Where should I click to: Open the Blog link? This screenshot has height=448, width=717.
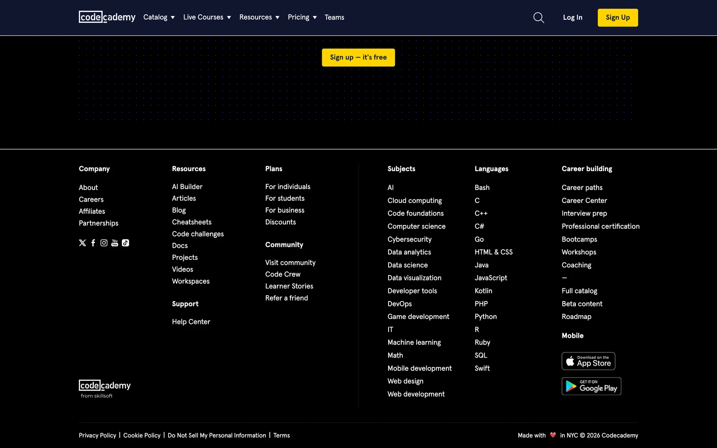coord(179,210)
